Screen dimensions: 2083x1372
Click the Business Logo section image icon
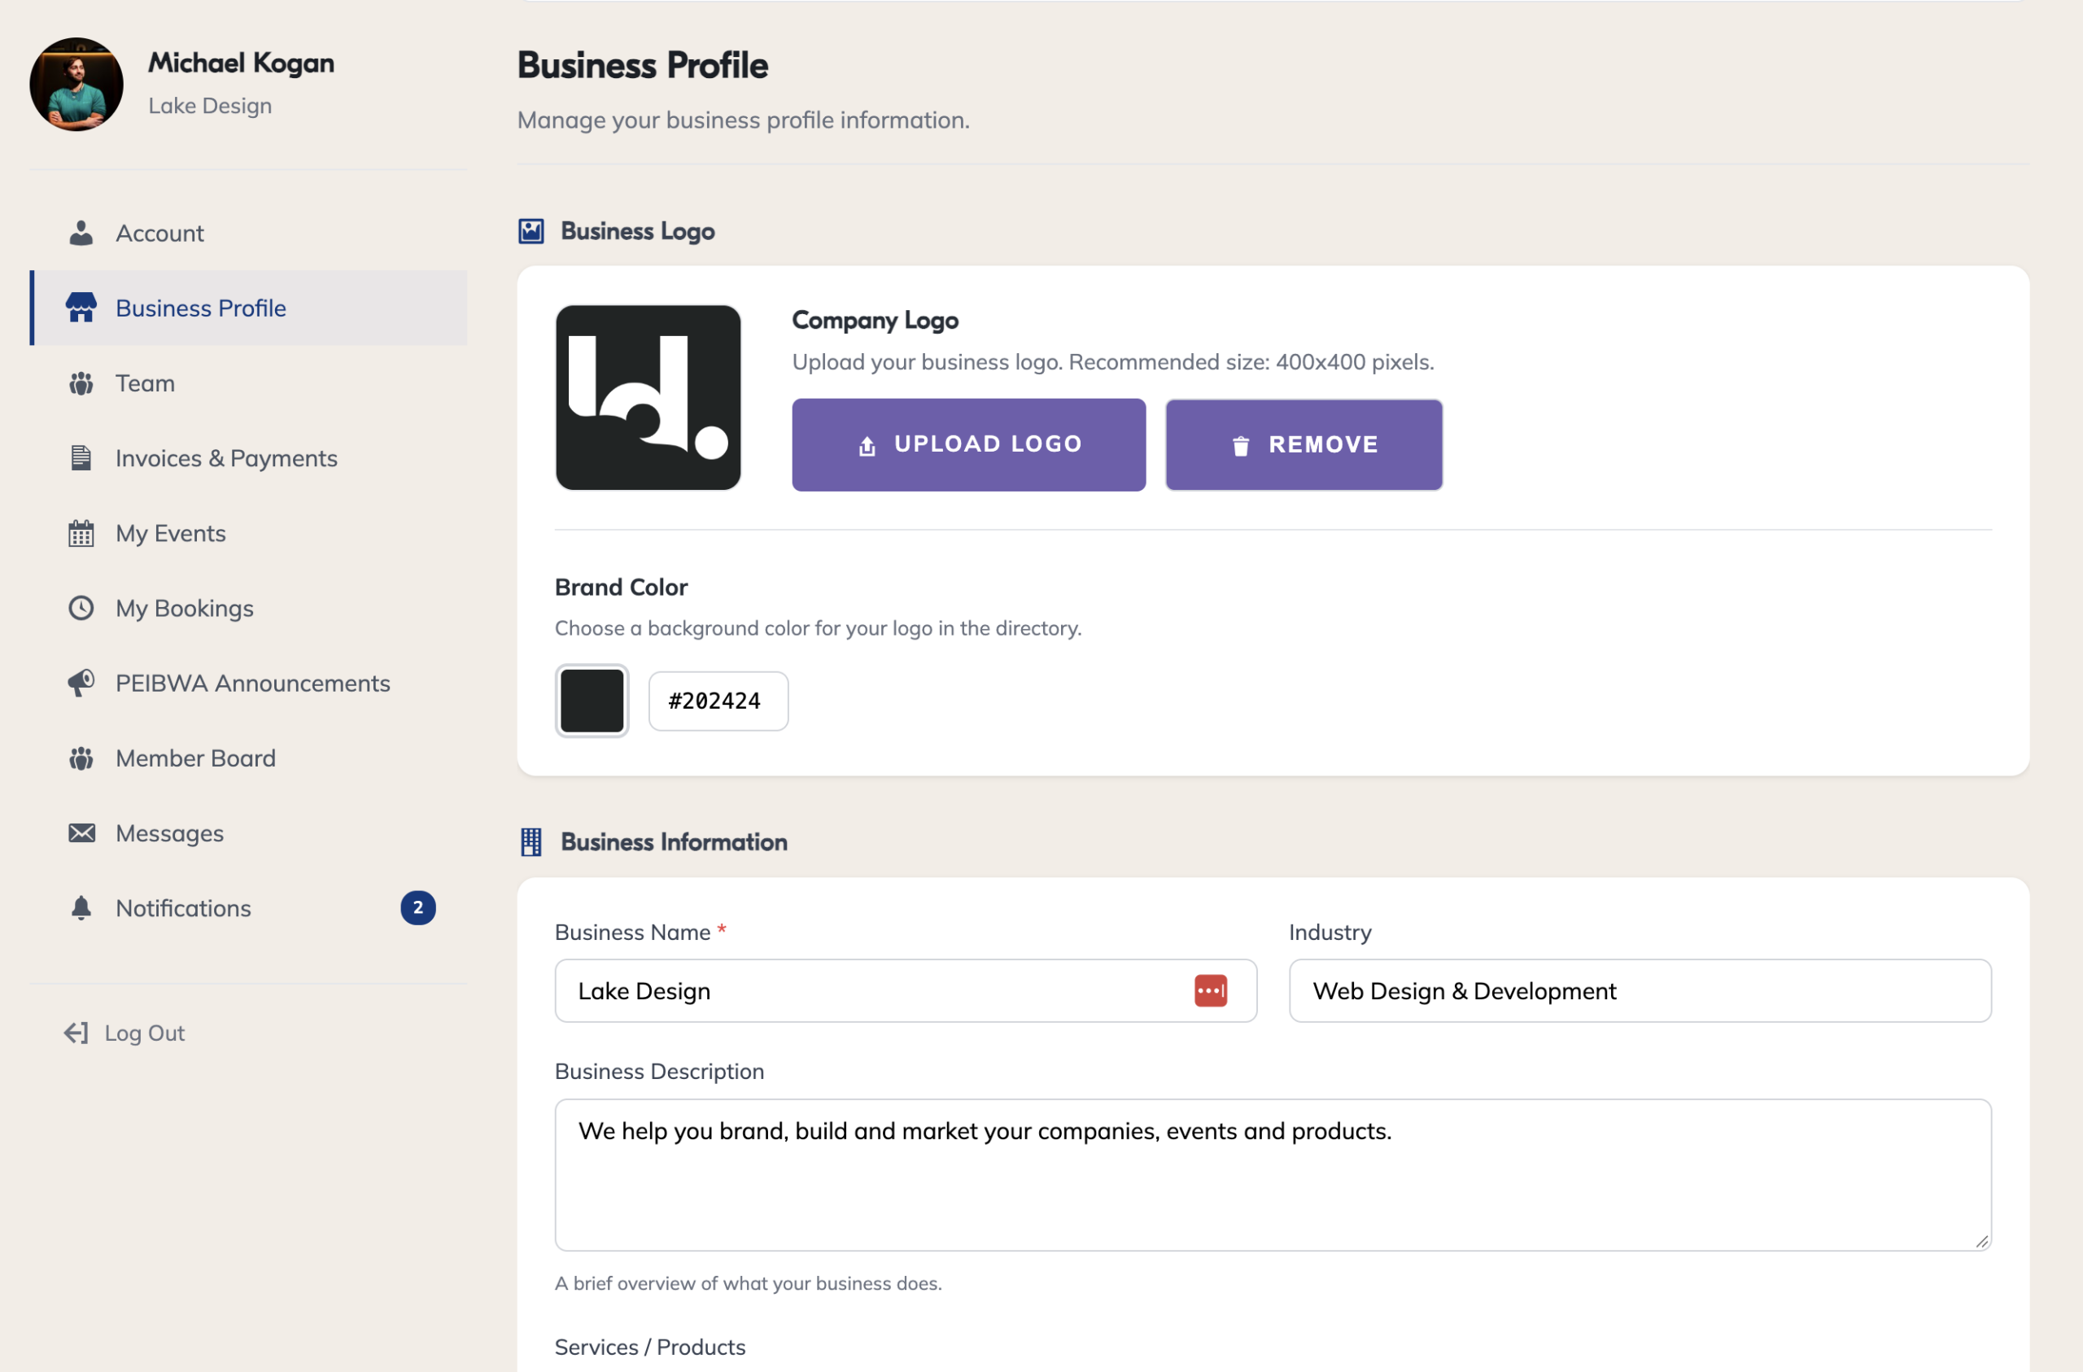click(531, 231)
